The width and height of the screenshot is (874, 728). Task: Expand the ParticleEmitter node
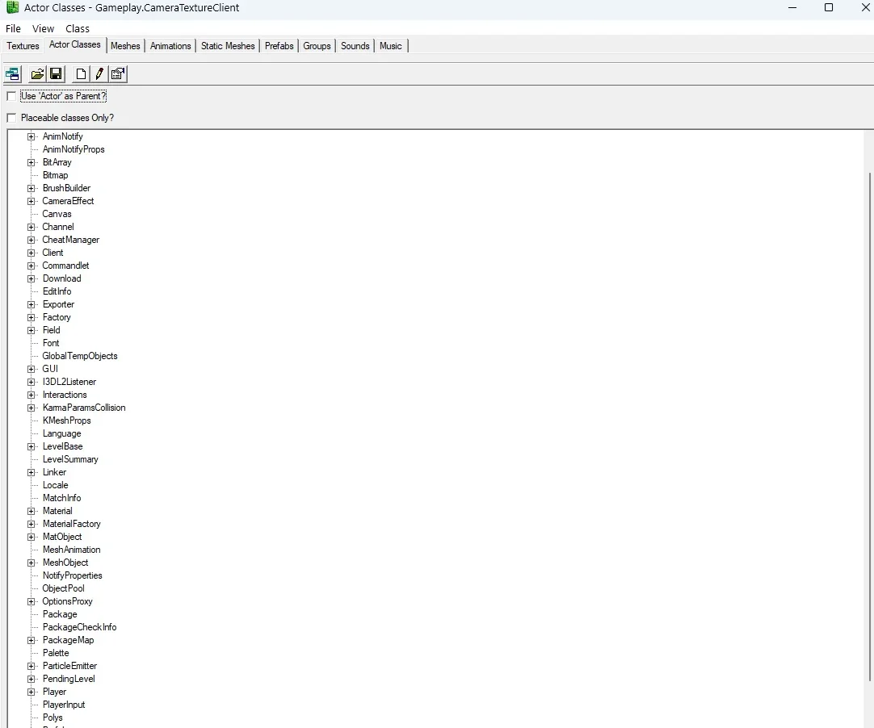click(32, 666)
